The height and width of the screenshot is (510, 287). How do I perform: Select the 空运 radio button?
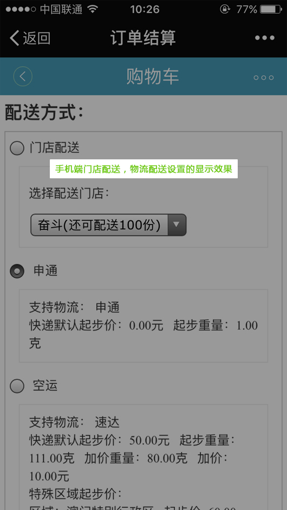click(17, 386)
